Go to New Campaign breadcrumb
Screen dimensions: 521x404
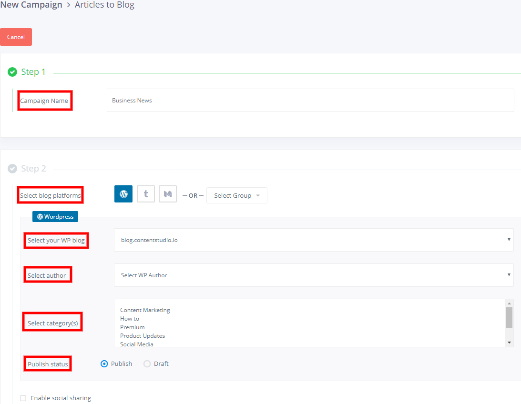(x=31, y=5)
